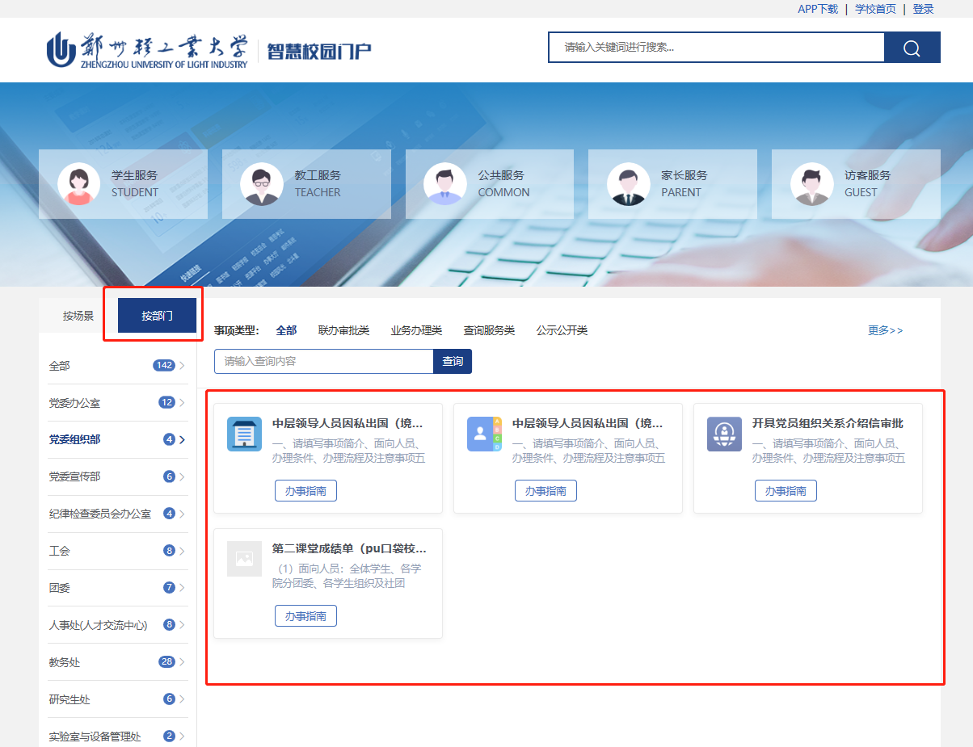Select 查询服务类 item type filter
The image size is (973, 747).
pyautogui.click(x=489, y=330)
